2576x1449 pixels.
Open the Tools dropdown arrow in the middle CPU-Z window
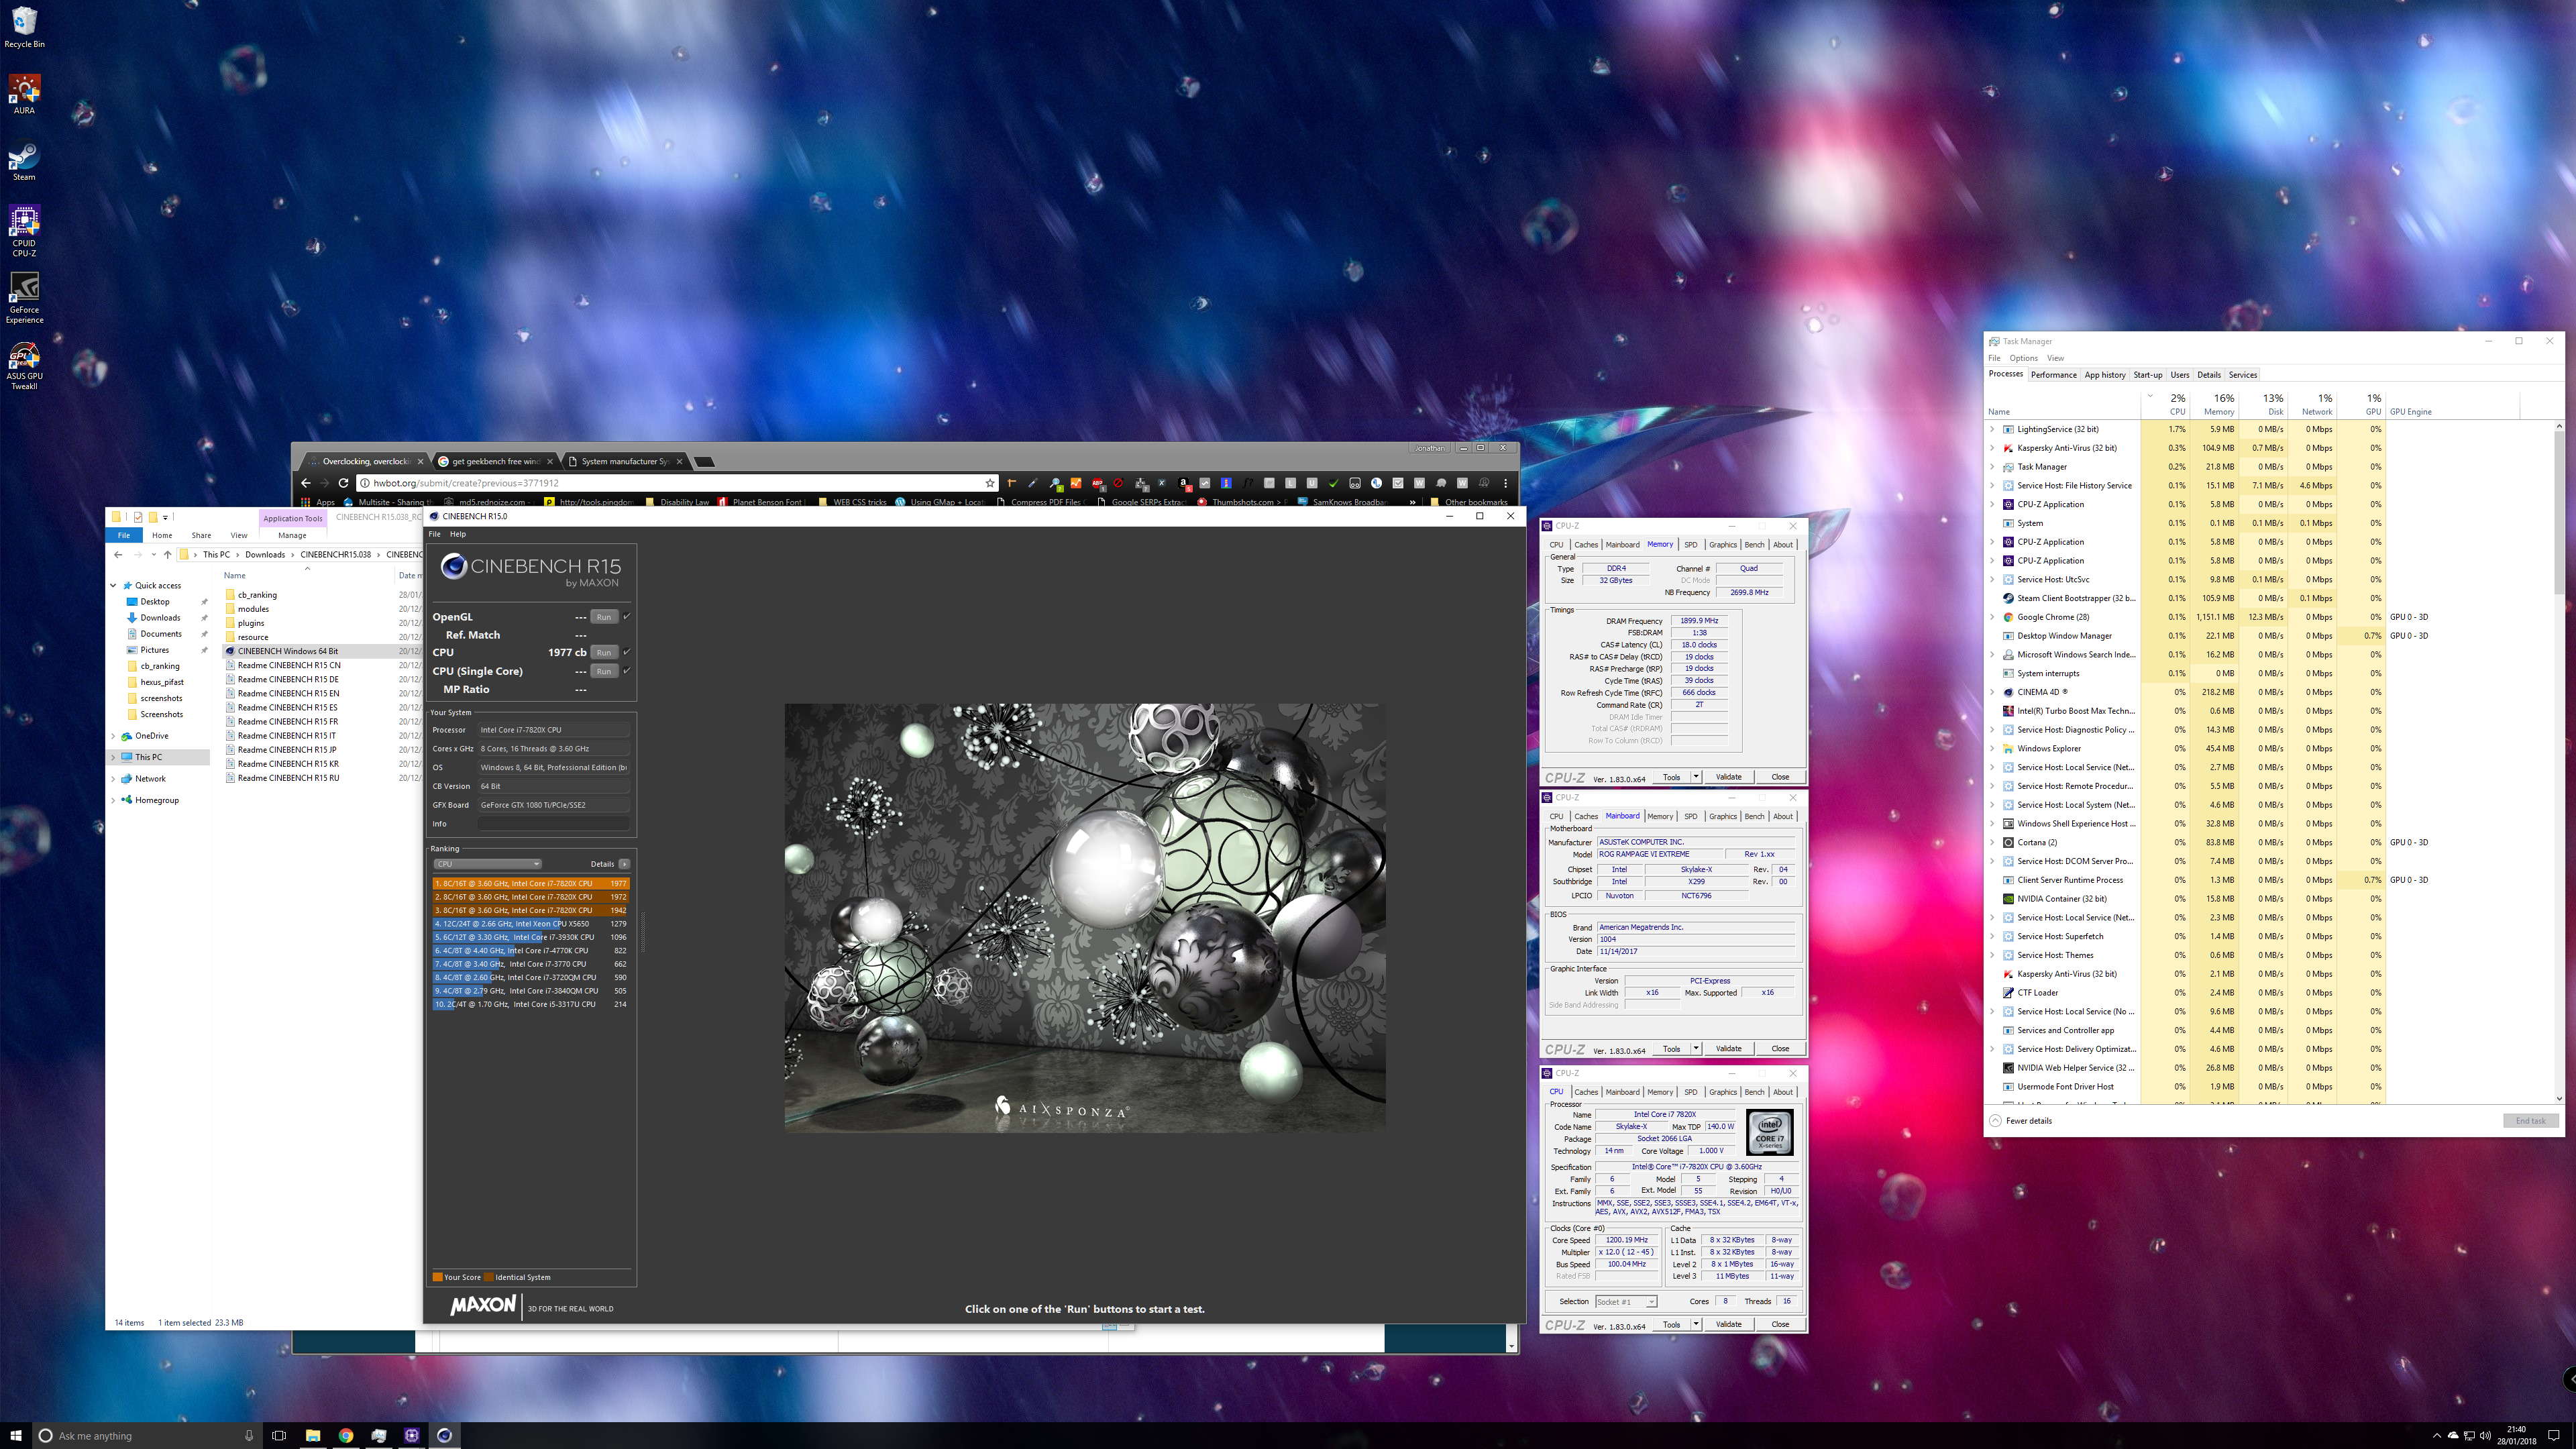[1696, 1049]
